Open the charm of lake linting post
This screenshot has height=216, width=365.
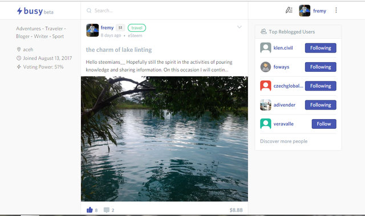[x=119, y=50]
